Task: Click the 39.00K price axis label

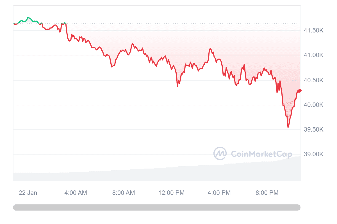Action: pos(314,154)
